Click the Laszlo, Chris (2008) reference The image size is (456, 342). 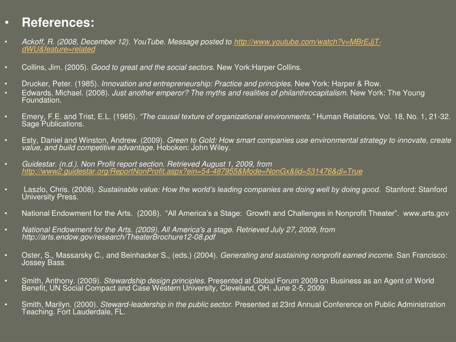pyautogui.click(x=60, y=190)
